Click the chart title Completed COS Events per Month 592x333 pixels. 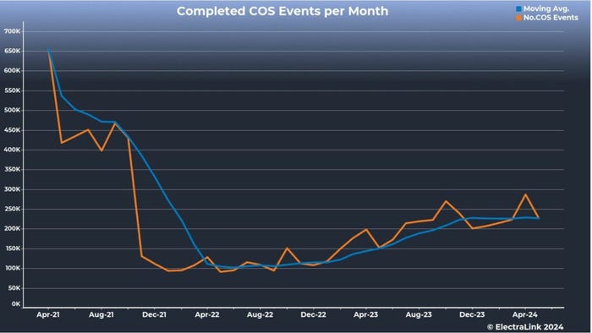coord(282,11)
